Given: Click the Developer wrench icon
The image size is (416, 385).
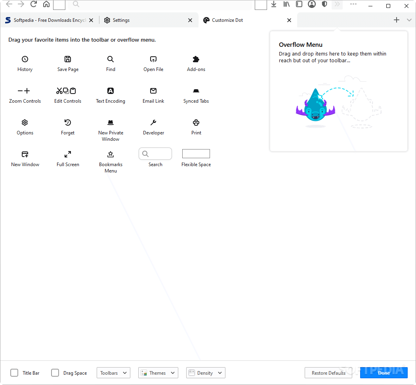Looking at the screenshot, I should point(153,123).
